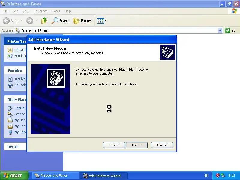Click the My Documents icon
Image resolution: width=240 pixels, height=180 pixels.
(10, 120)
